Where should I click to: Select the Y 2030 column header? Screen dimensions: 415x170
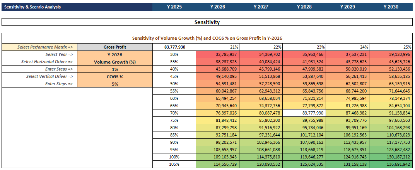point(391,7)
